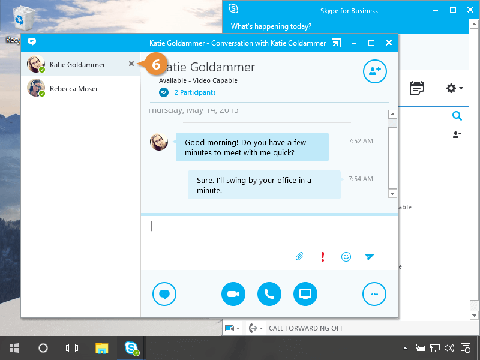
Task: Expand the settings gear dropdown arrow
Action: pyautogui.click(x=461, y=89)
